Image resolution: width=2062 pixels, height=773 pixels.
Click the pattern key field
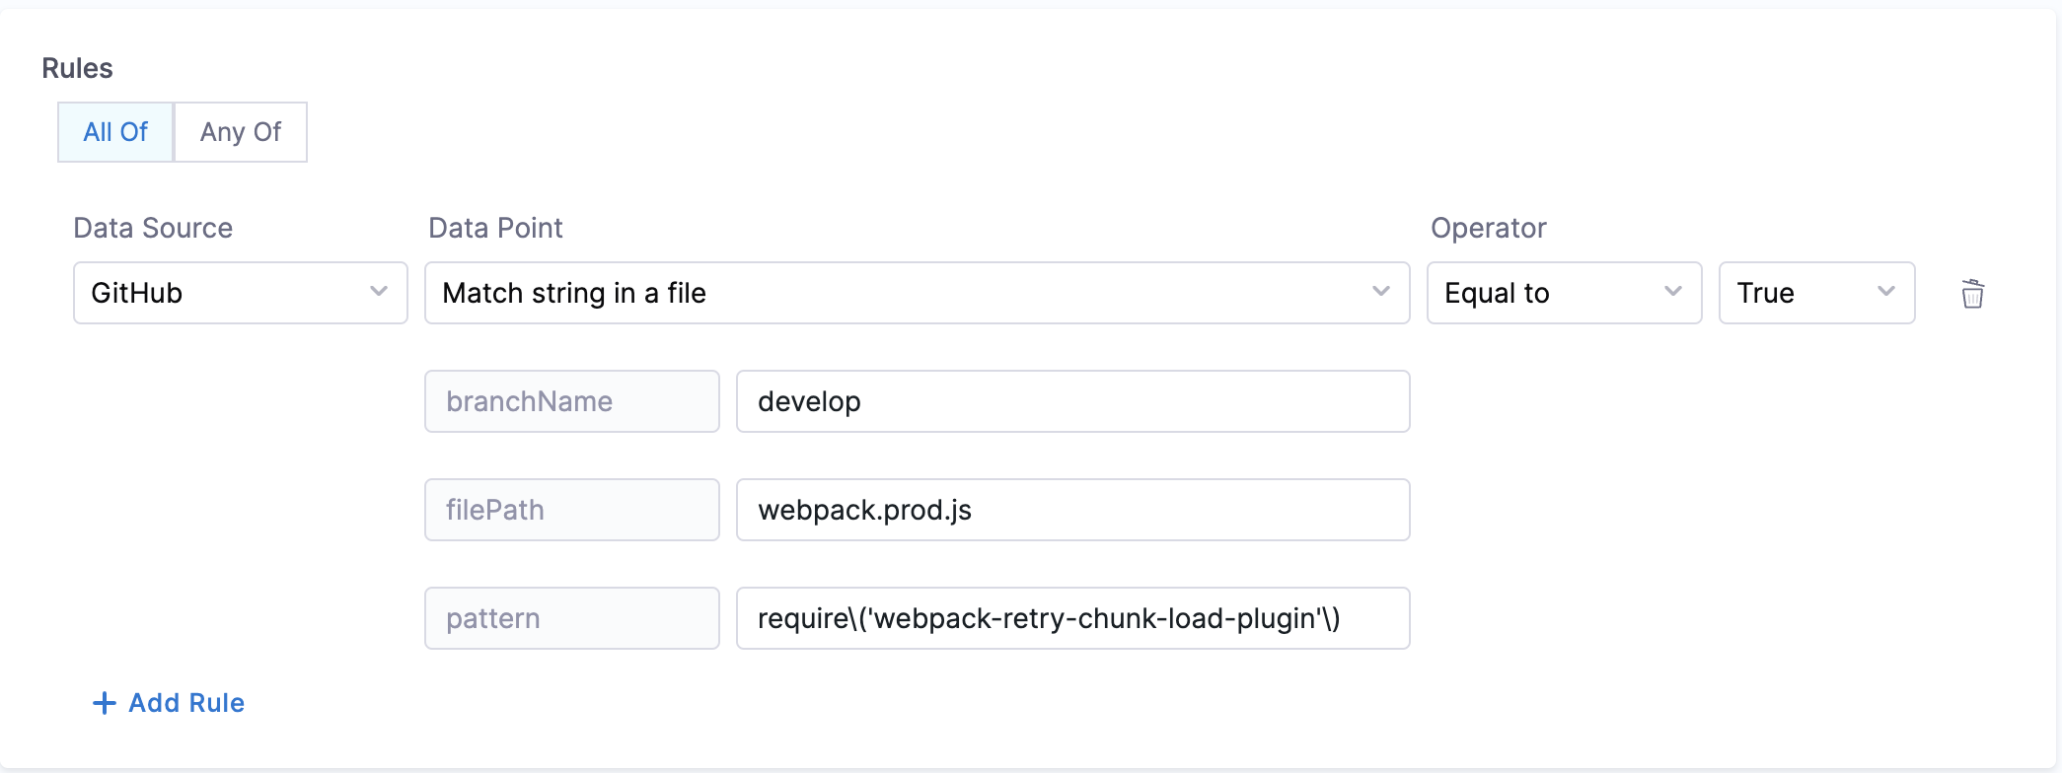(x=571, y=618)
